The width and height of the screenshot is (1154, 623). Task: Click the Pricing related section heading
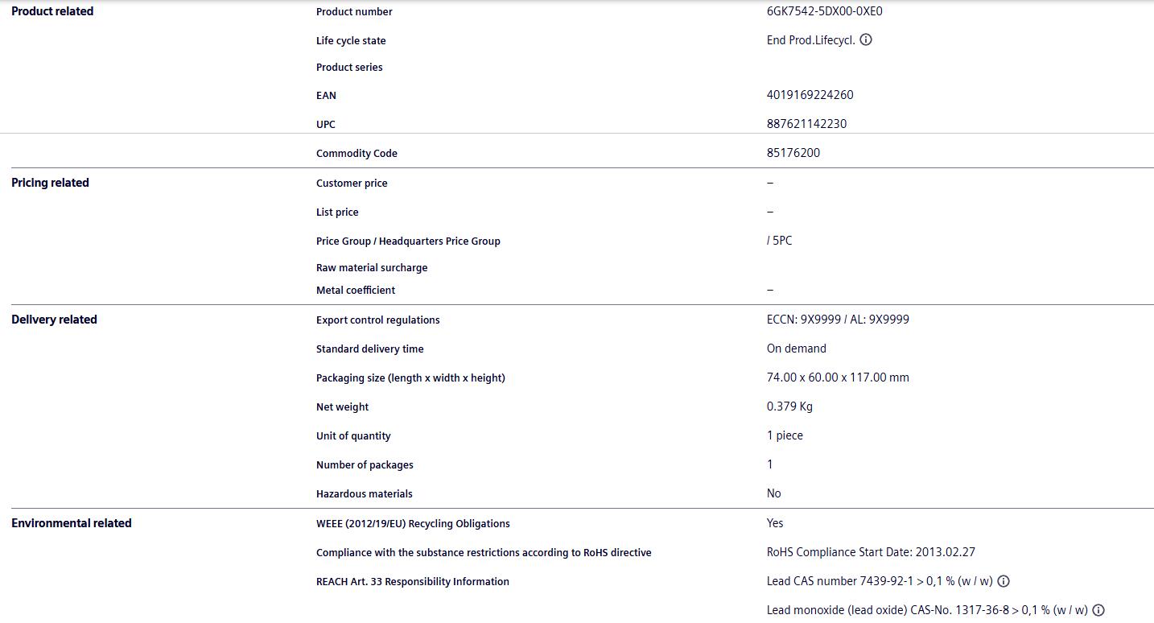coord(50,183)
